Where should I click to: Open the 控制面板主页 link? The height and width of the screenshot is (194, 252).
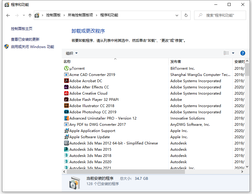(22, 29)
